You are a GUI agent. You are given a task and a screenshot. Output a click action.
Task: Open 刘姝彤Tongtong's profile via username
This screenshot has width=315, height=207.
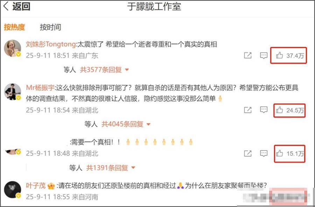click(x=51, y=44)
